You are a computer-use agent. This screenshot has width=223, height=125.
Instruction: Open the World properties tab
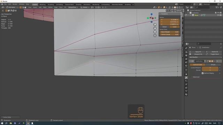(186, 66)
